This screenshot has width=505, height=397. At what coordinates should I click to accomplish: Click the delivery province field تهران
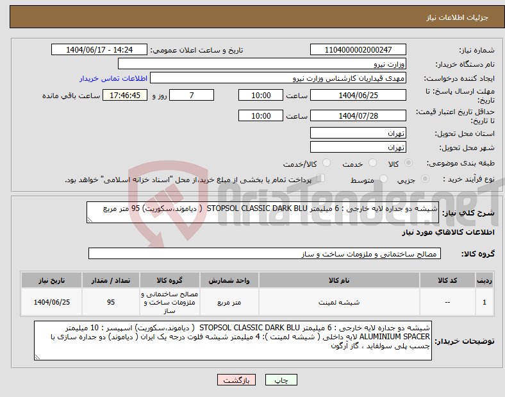point(358,133)
